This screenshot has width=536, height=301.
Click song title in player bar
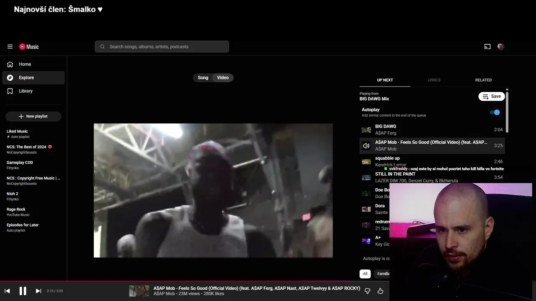257,288
